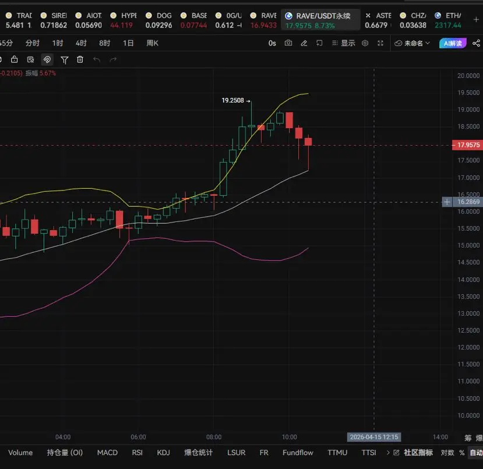The height and width of the screenshot is (469, 483).
Task: Open the 显示 display options menu
Action: point(344,43)
